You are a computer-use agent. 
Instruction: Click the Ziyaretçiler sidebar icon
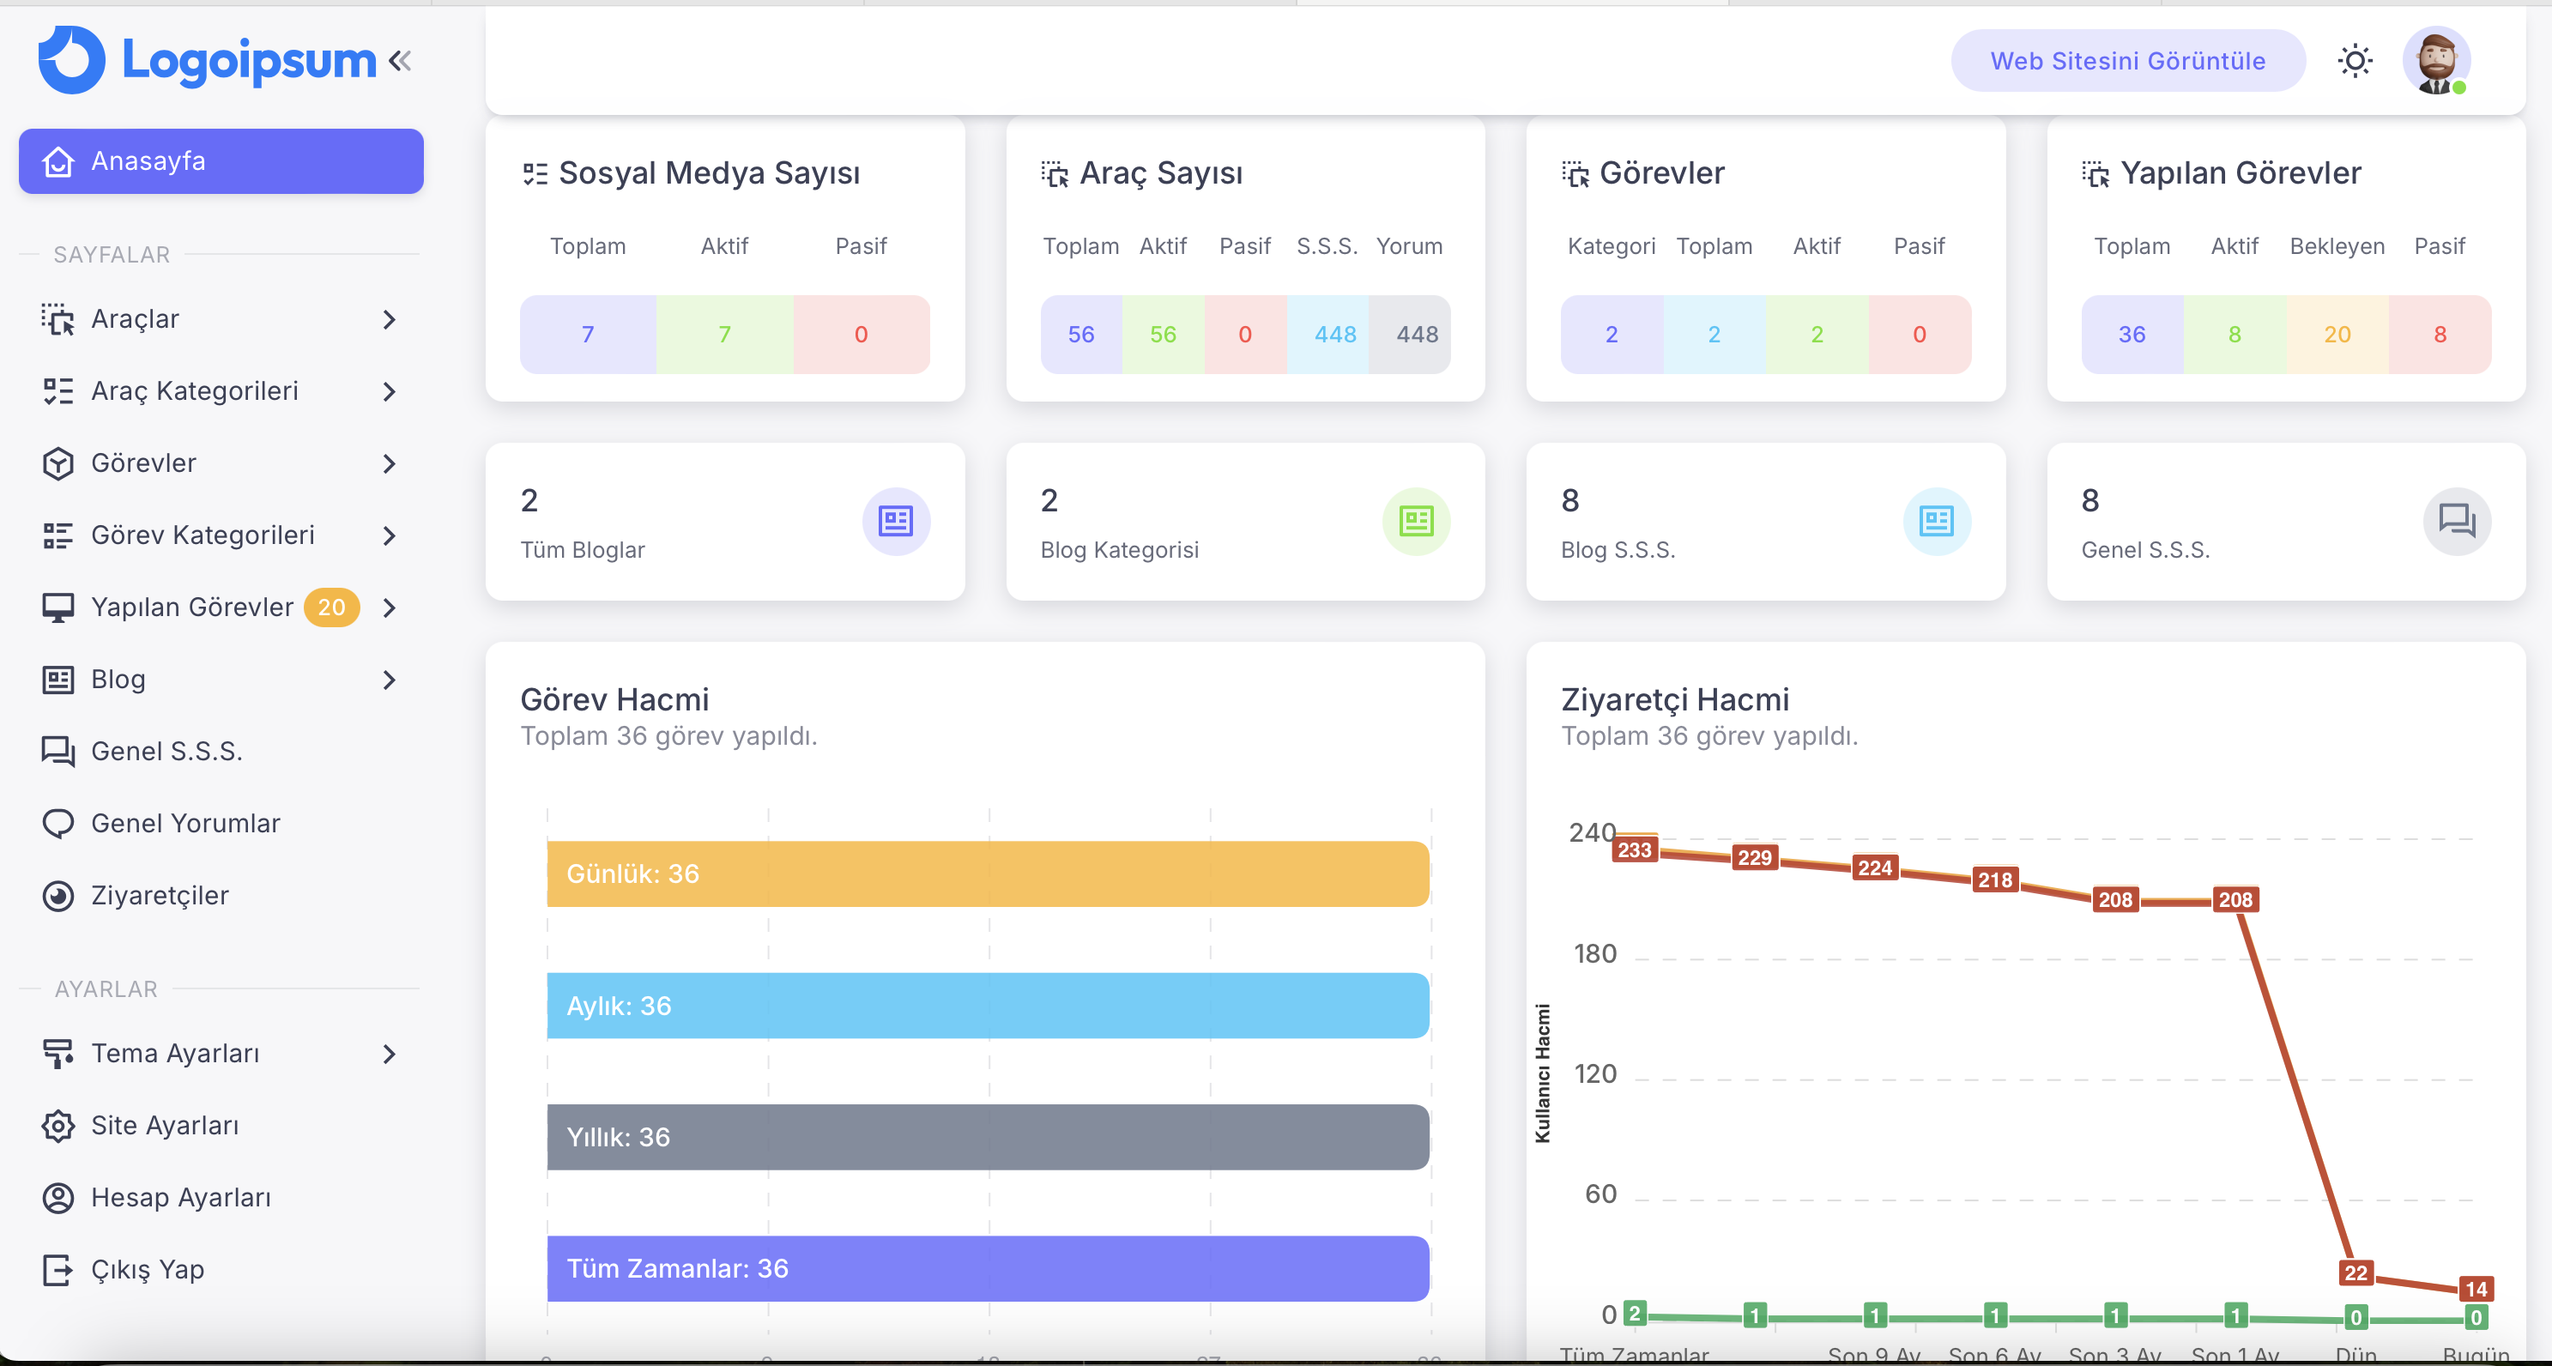pyautogui.click(x=58, y=897)
